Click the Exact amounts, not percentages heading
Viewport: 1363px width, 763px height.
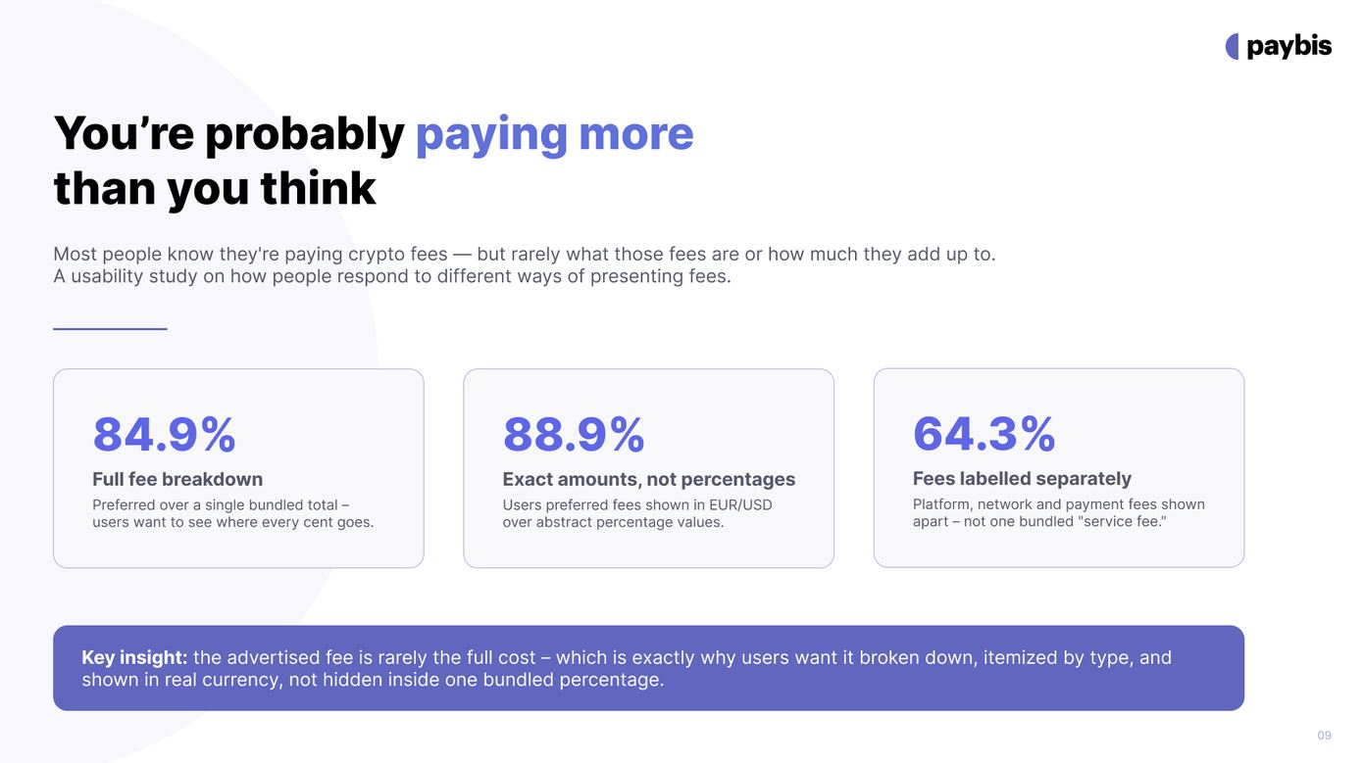(x=649, y=479)
